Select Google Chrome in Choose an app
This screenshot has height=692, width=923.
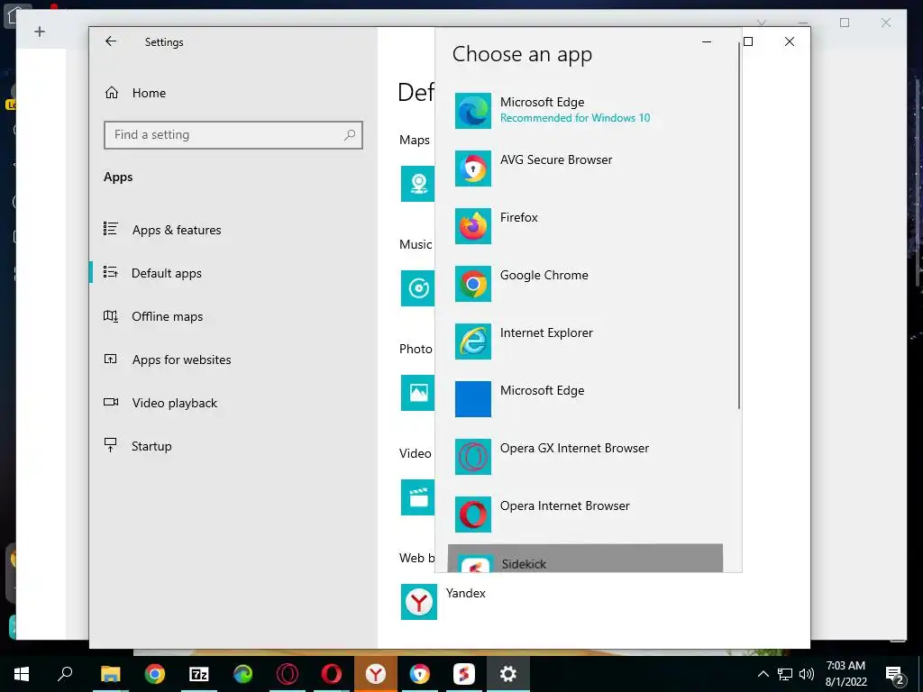click(x=585, y=283)
